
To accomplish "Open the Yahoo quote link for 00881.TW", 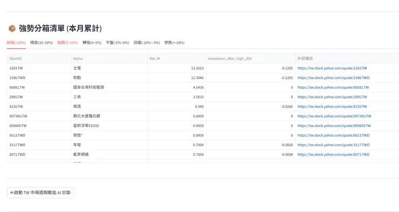I will tap(333, 87).
